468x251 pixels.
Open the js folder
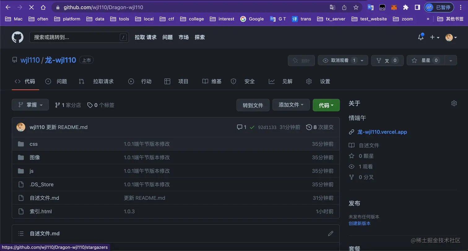click(31, 171)
